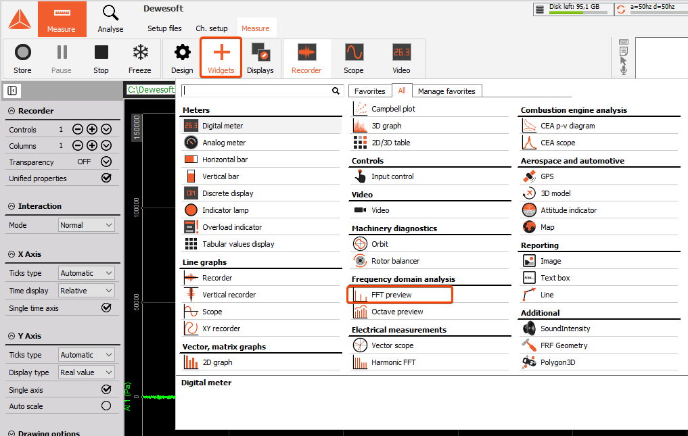The image size is (688, 436).
Task: Open the Video display in toolbar
Action: coord(401,58)
